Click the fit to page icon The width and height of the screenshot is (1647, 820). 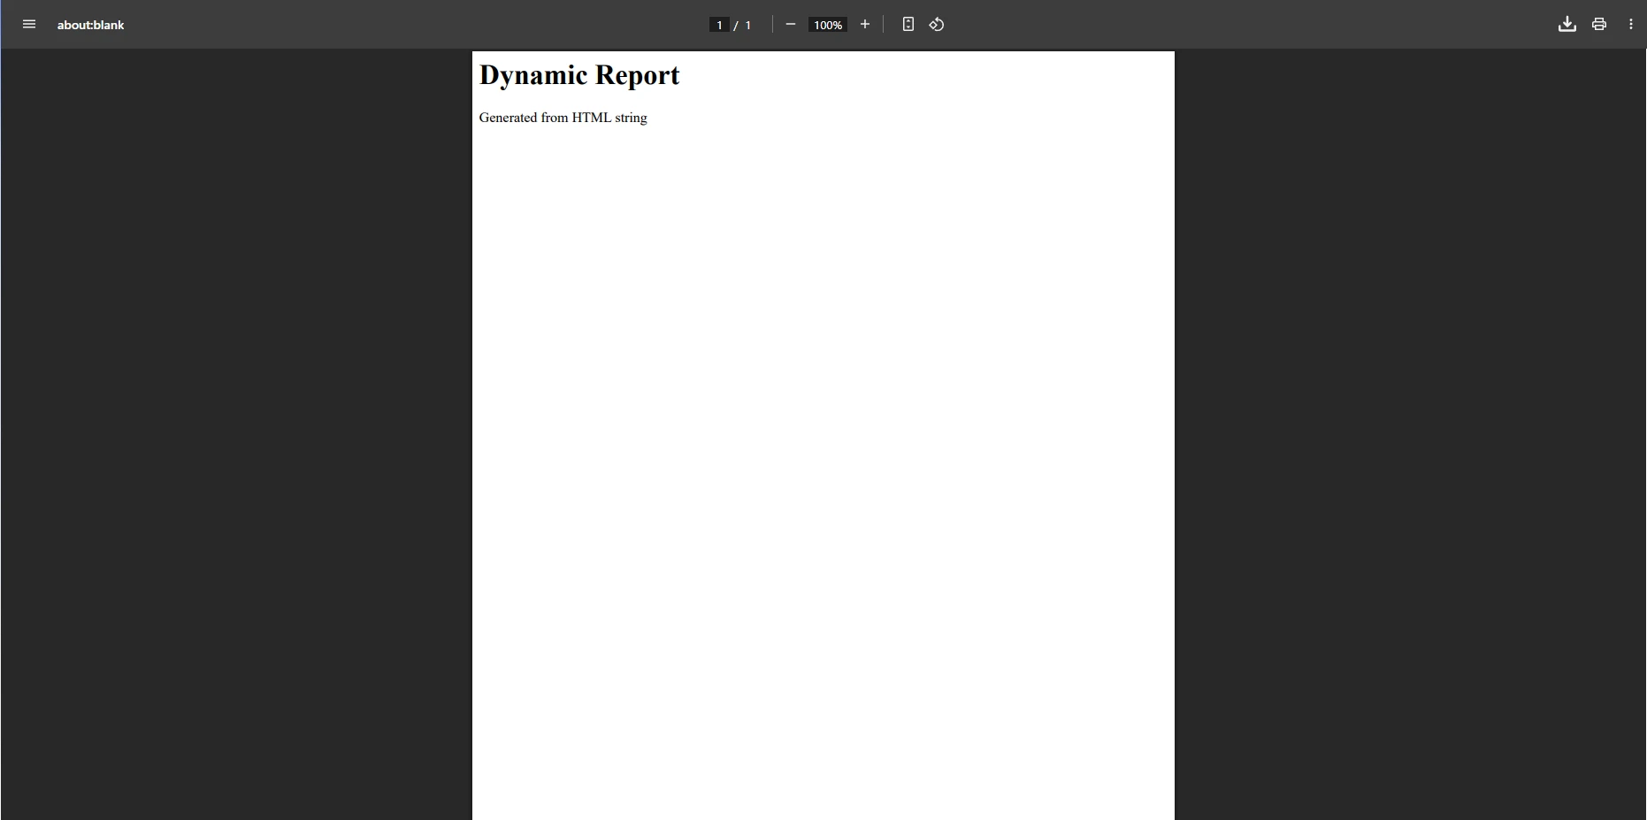[x=908, y=25]
